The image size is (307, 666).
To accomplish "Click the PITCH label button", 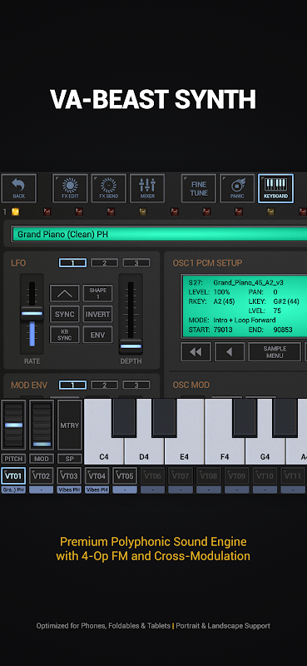I will tap(13, 459).
